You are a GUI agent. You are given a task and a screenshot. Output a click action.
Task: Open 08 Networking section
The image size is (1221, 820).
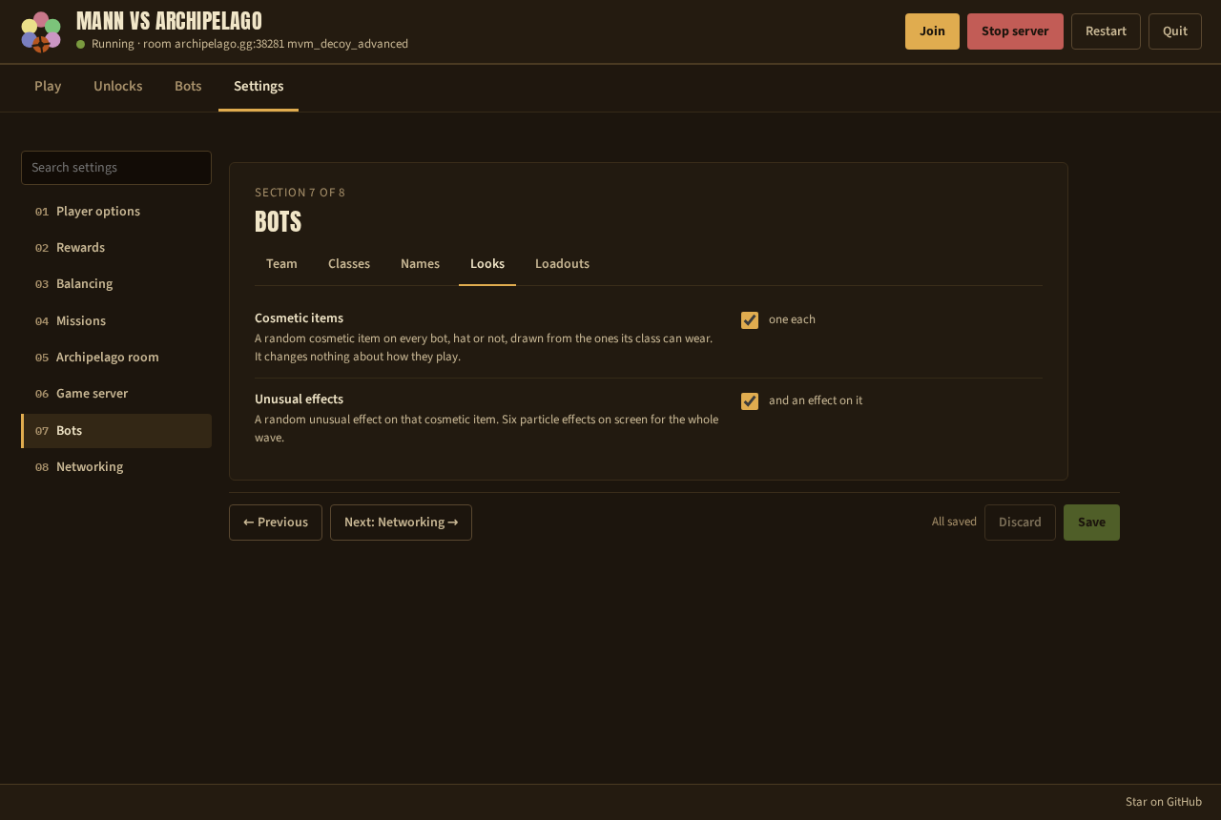click(116, 467)
